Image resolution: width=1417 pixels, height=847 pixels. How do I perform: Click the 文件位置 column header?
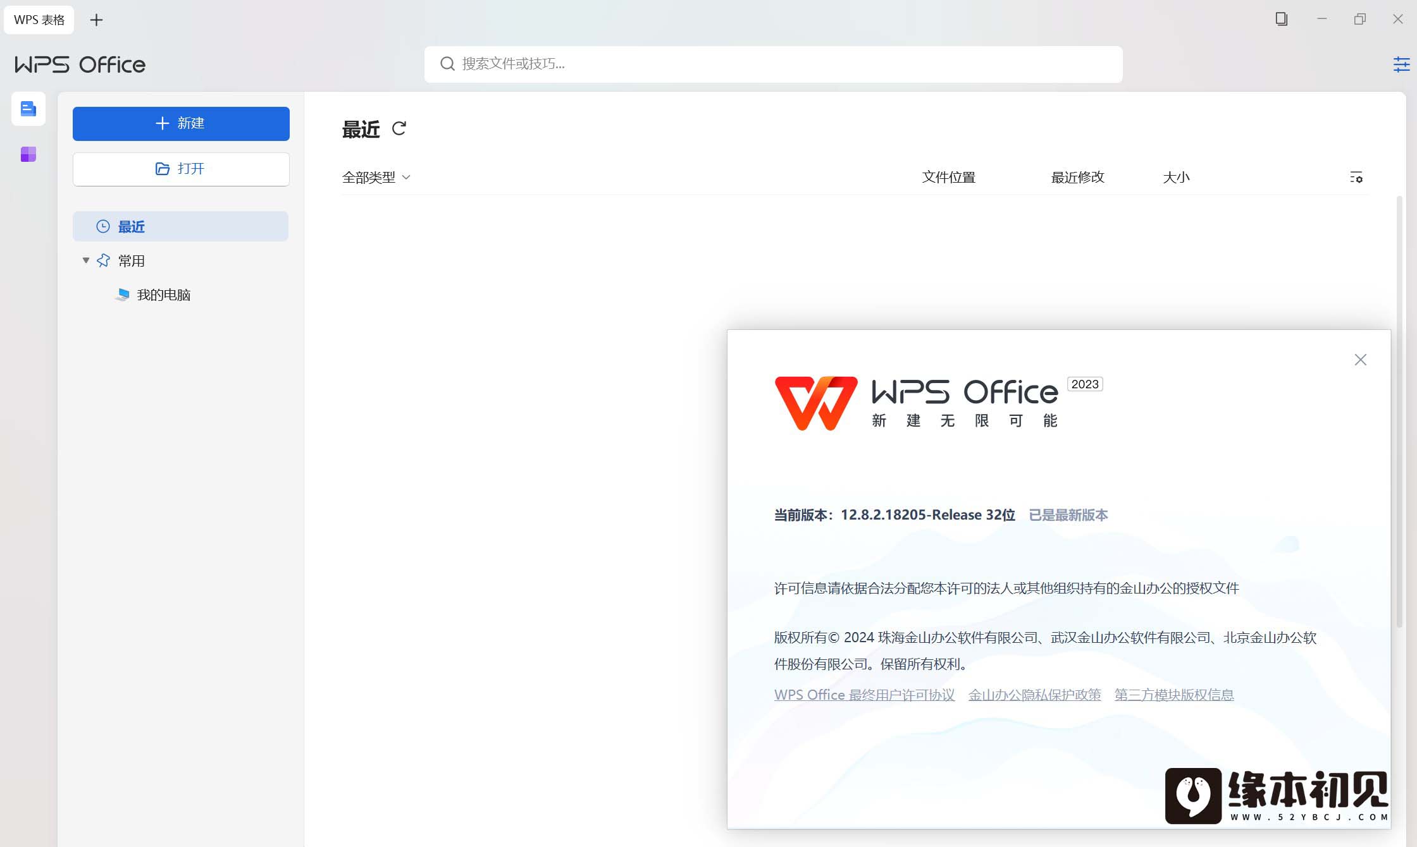(949, 177)
